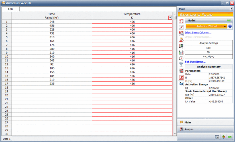Viewport: 235px width, 142px height.
Task: Toggle the Temperature column checkbox
Action: pos(170,18)
